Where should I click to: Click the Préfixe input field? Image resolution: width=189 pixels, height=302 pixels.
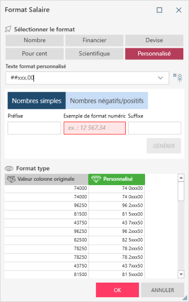pyautogui.click(x=34, y=128)
